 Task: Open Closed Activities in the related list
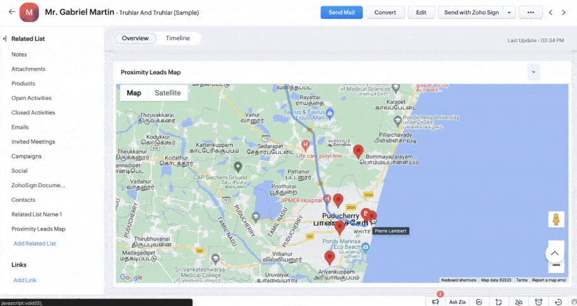click(x=33, y=112)
